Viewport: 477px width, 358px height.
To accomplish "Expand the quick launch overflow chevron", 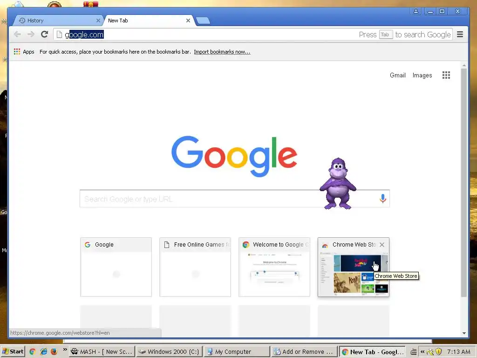I will coord(65,350).
